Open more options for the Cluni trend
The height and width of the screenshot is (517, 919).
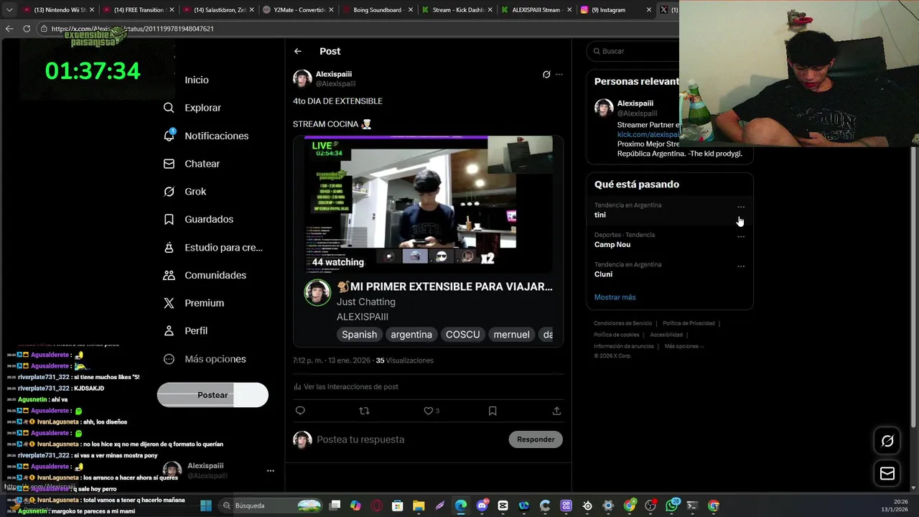741,266
